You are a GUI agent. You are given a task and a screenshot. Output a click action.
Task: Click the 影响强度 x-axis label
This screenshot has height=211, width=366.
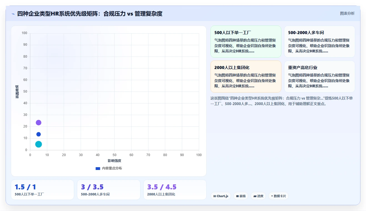(114, 161)
